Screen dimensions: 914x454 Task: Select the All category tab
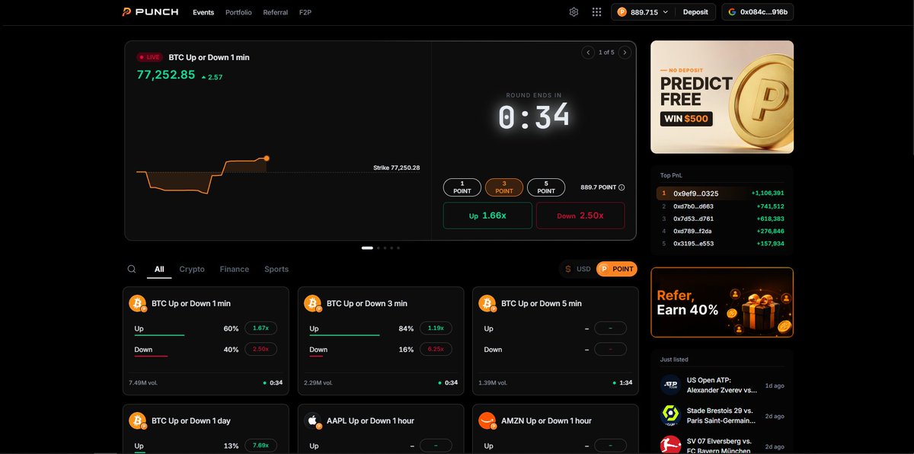tap(159, 269)
